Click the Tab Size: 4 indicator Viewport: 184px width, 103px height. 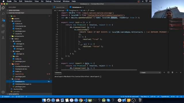(x=145, y=97)
